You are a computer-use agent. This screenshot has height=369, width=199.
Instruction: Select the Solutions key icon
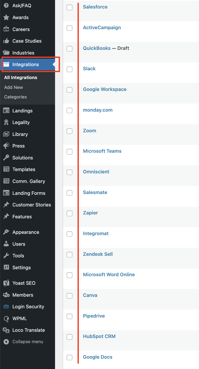[x=6, y=158]
